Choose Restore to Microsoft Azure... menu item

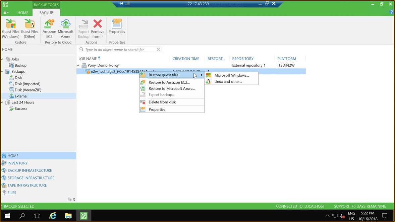[x=172, y=89]
